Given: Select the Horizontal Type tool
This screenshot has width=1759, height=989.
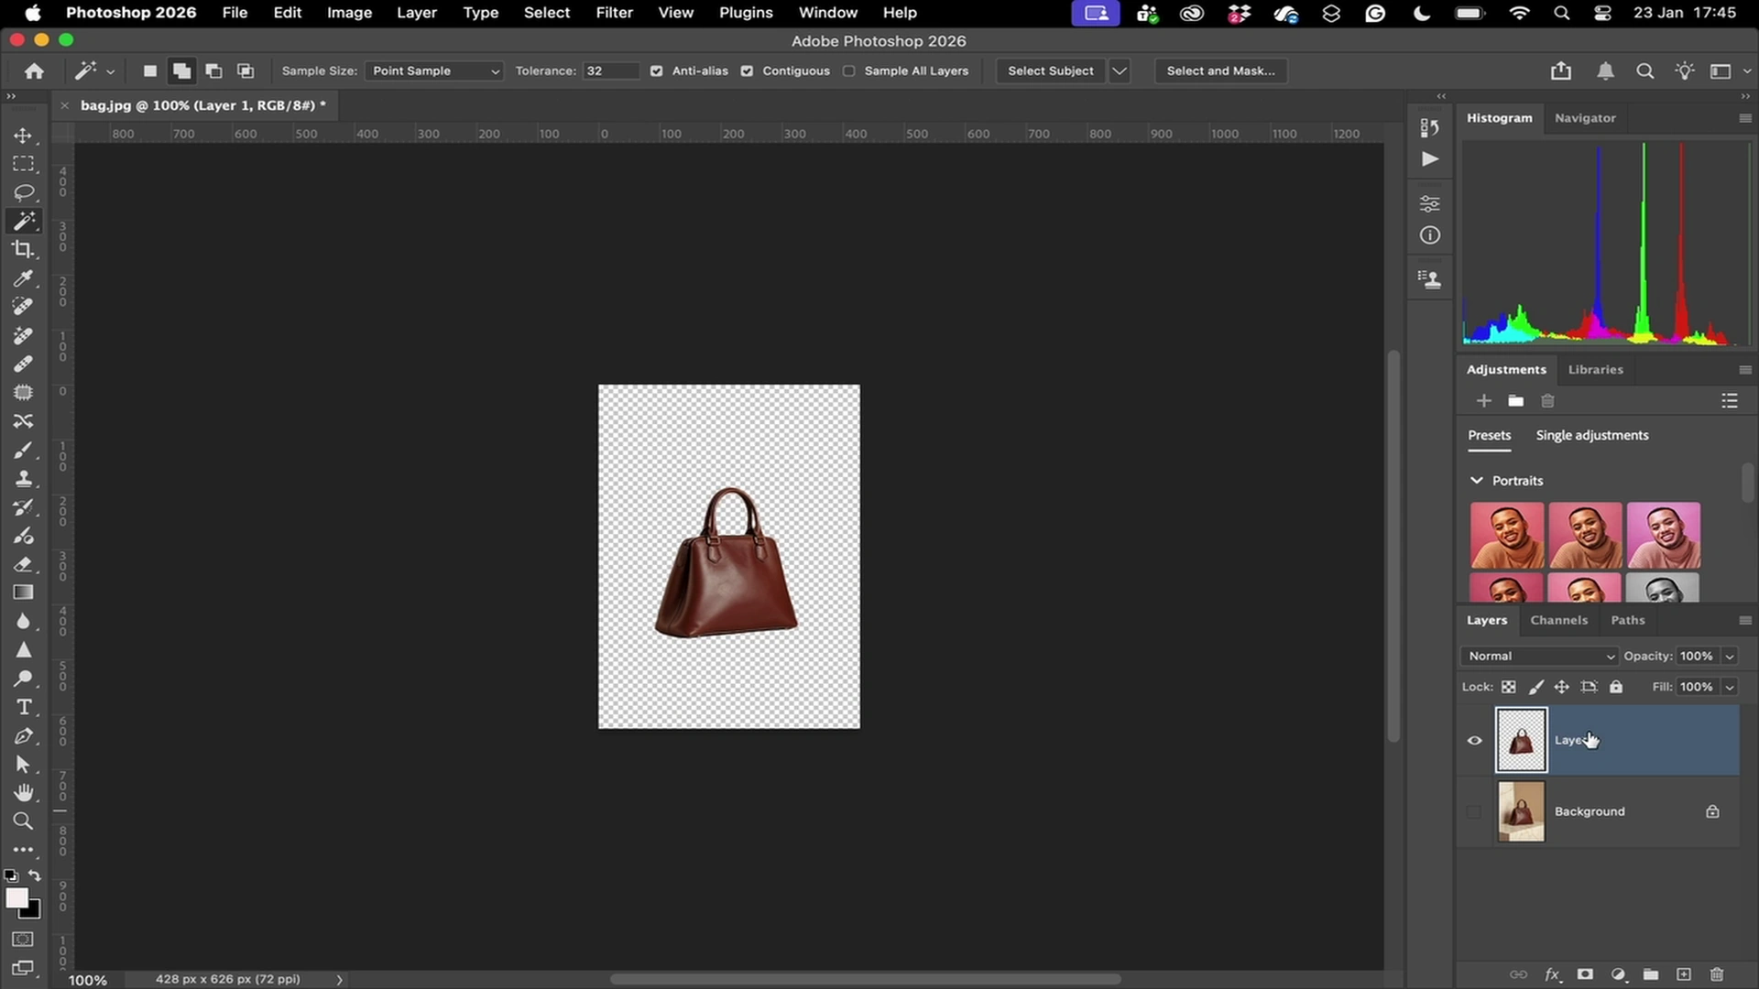Looking at the screenshot, I should 23,707.
